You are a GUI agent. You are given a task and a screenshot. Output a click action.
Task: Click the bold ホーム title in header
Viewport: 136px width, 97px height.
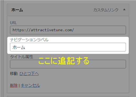17,10
